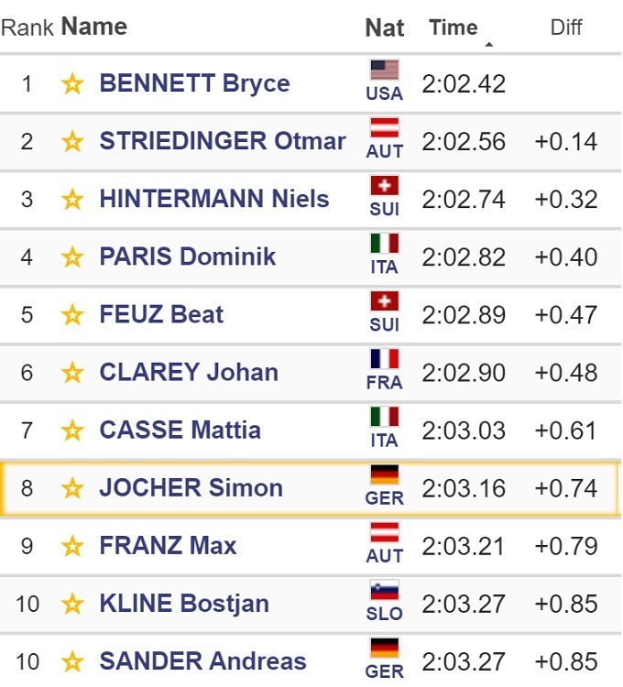Click the sort arrow under Time
This screenshot has height=687, width=623.
488,44
